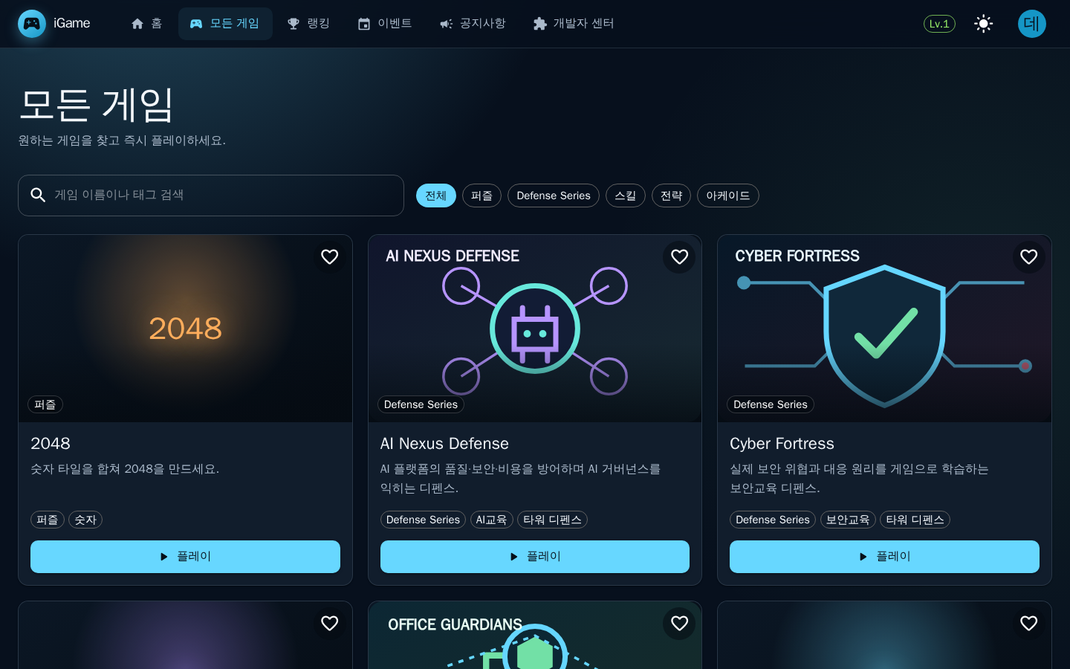Open the 홈 home tab
Screen dimensions: 1070x669
(x=146, y=24)
